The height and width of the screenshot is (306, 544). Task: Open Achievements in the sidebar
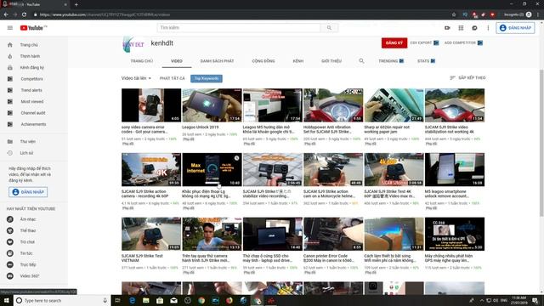click(x=34, y=124)
